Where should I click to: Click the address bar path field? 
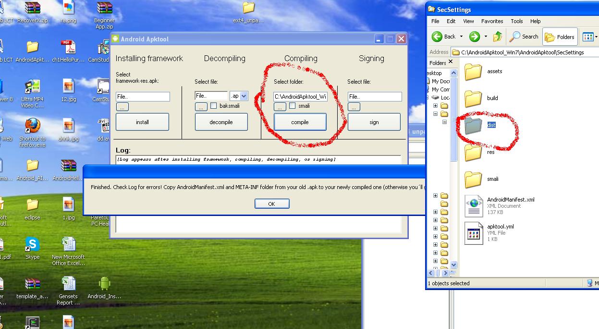tap(526, 52)
